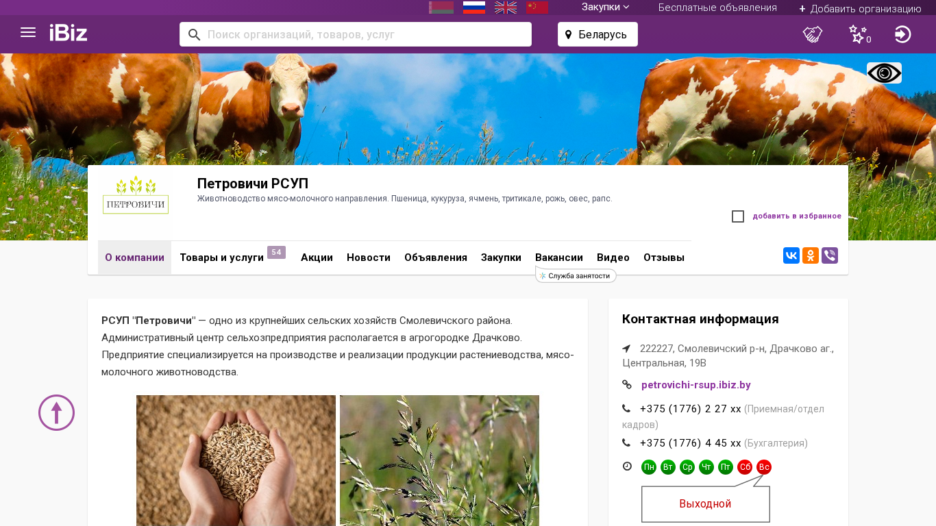Image resolution: width=936 pixels, height=526 pixels.
Task: Switch to Belarusian language flag
Action: coord(441,8)
